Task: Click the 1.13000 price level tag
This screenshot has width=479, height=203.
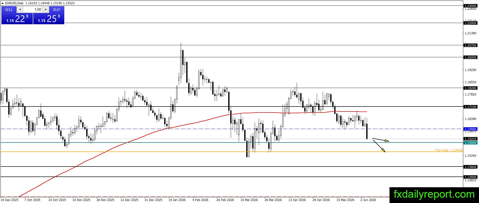Action: click(470, 177)
